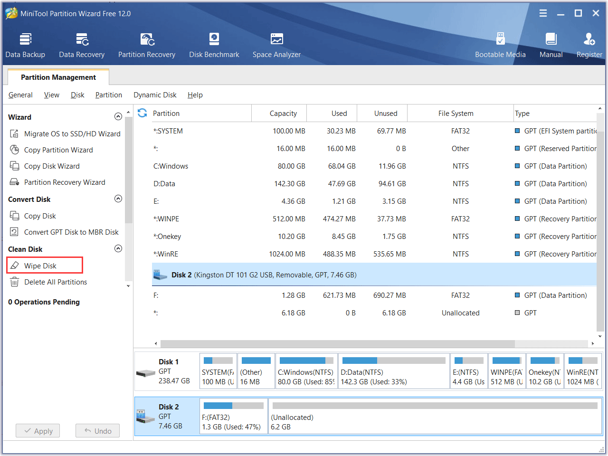The width and height of the screenshot is (608, 456).
Task: Select the *:WINPE partition row
Action: (x=374, y=219)
